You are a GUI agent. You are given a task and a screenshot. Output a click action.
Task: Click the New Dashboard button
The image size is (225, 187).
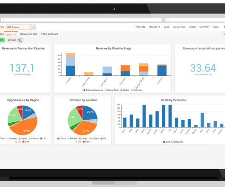(x=49, y=34)
